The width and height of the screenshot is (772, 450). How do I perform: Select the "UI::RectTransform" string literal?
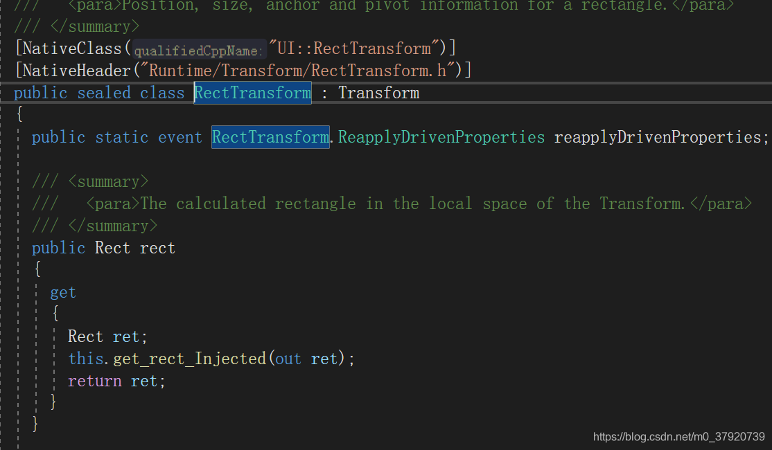click(352, 48)
